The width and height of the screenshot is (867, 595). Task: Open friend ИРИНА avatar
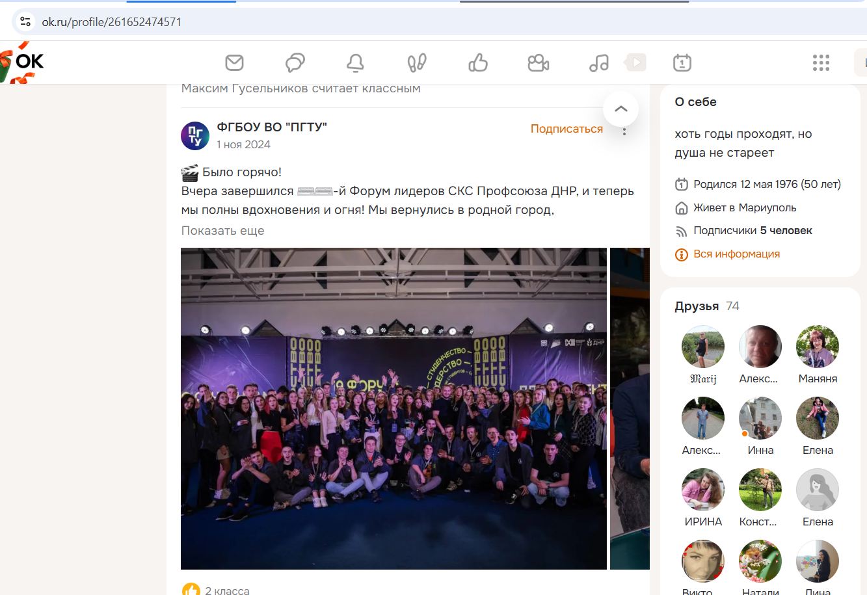click(703, 490)
